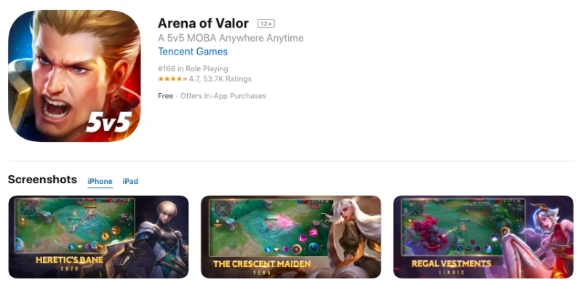Switch to the iPad screenshots tab
The image size is (582, 296).
point(130,181)
